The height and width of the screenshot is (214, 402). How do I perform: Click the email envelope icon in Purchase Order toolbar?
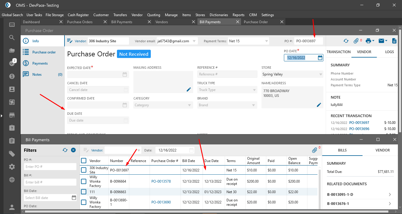[381, 41]
